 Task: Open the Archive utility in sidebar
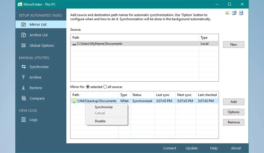pyautogui.click(x=41, y=77)
